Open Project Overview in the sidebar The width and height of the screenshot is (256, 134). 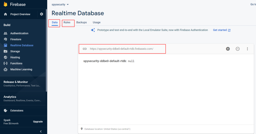[20, 14]
